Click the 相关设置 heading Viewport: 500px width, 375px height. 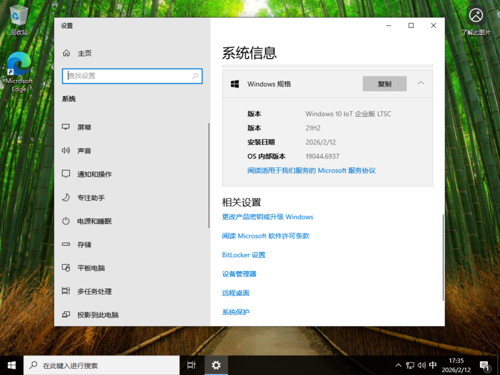click(x=241, y=202)
